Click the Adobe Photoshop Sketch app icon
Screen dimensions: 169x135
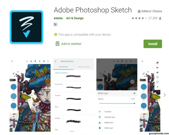[x=26, y=27]
